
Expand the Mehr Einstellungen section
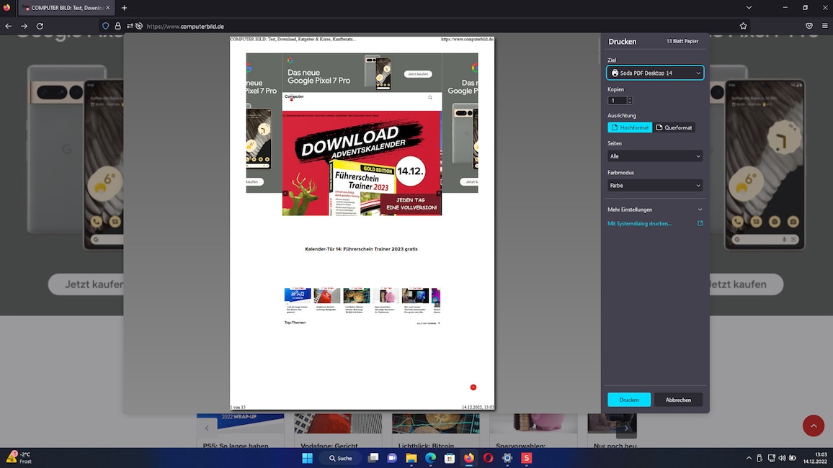point(655,210)
